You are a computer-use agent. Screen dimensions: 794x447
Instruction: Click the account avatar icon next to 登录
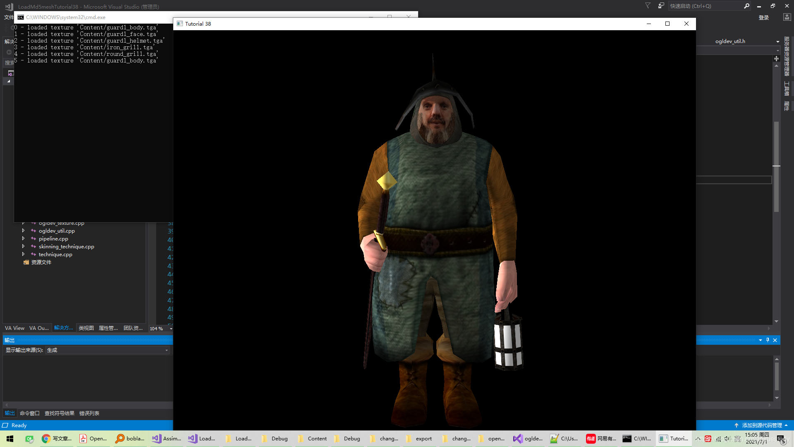[x=787, y=17]
